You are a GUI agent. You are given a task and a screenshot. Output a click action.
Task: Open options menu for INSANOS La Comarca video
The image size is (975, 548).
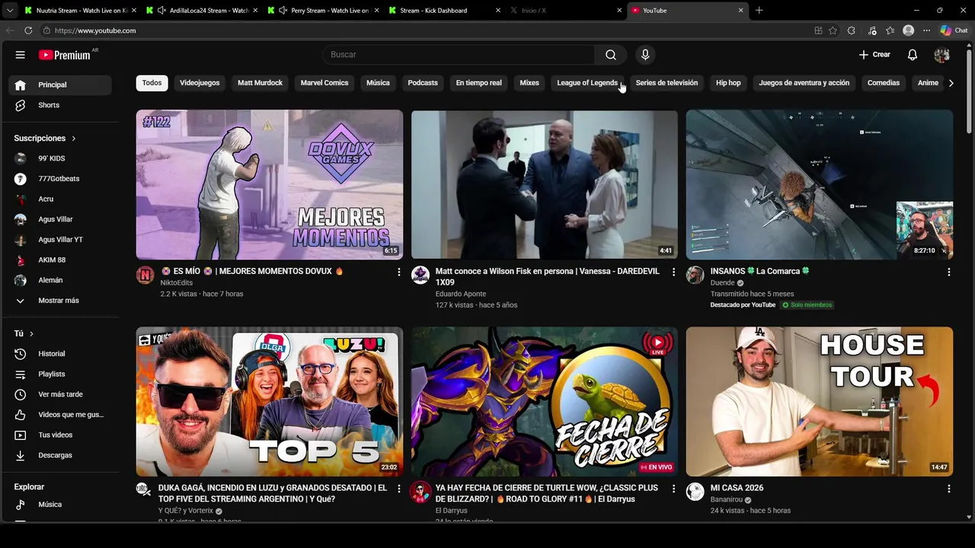click(x=948, y=272)
